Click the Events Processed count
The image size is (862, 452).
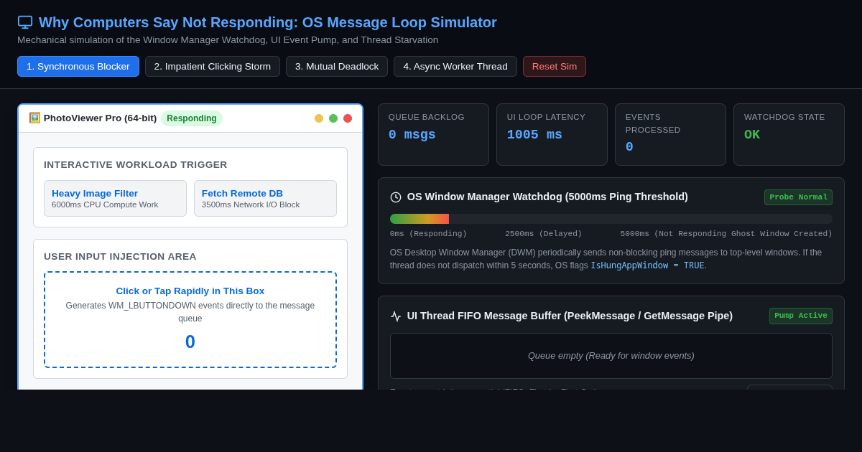pos(629,147)
